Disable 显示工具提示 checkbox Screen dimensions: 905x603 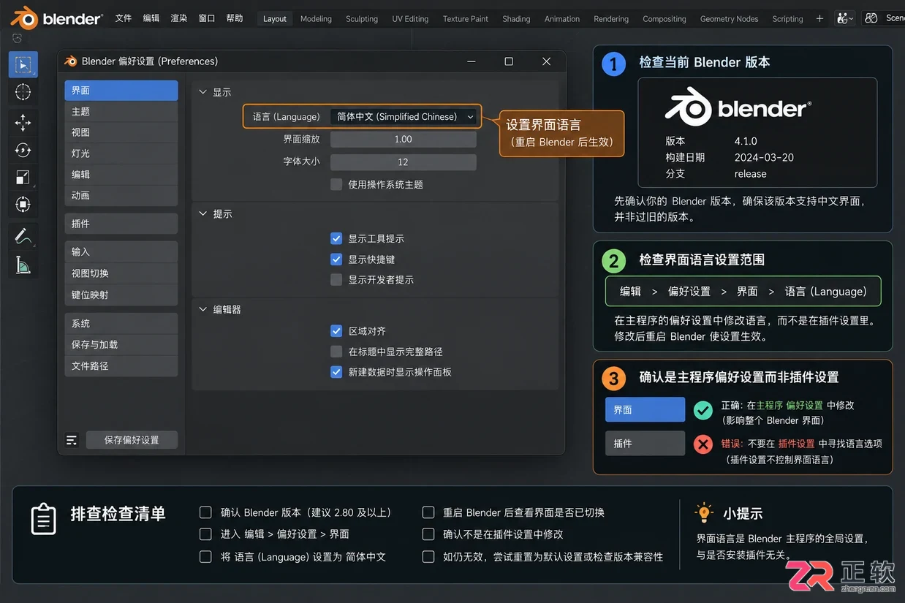point(336,238)
